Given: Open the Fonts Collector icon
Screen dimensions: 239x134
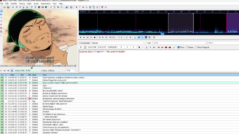Looking at the screenshot, I should (x=61, y=7).
